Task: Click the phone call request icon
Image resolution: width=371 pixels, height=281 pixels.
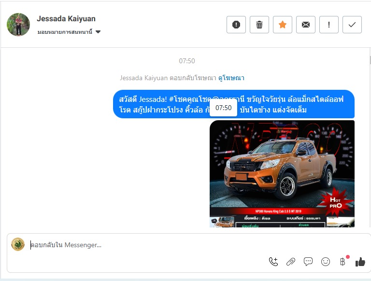Action: click(x=273, y=262)
